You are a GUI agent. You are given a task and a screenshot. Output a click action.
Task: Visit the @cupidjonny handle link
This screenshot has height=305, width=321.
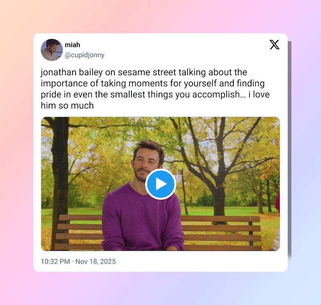[85, 55]
